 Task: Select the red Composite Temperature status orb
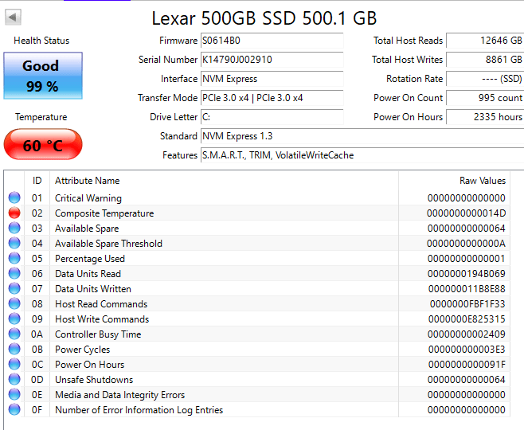[x=14, y=213]
